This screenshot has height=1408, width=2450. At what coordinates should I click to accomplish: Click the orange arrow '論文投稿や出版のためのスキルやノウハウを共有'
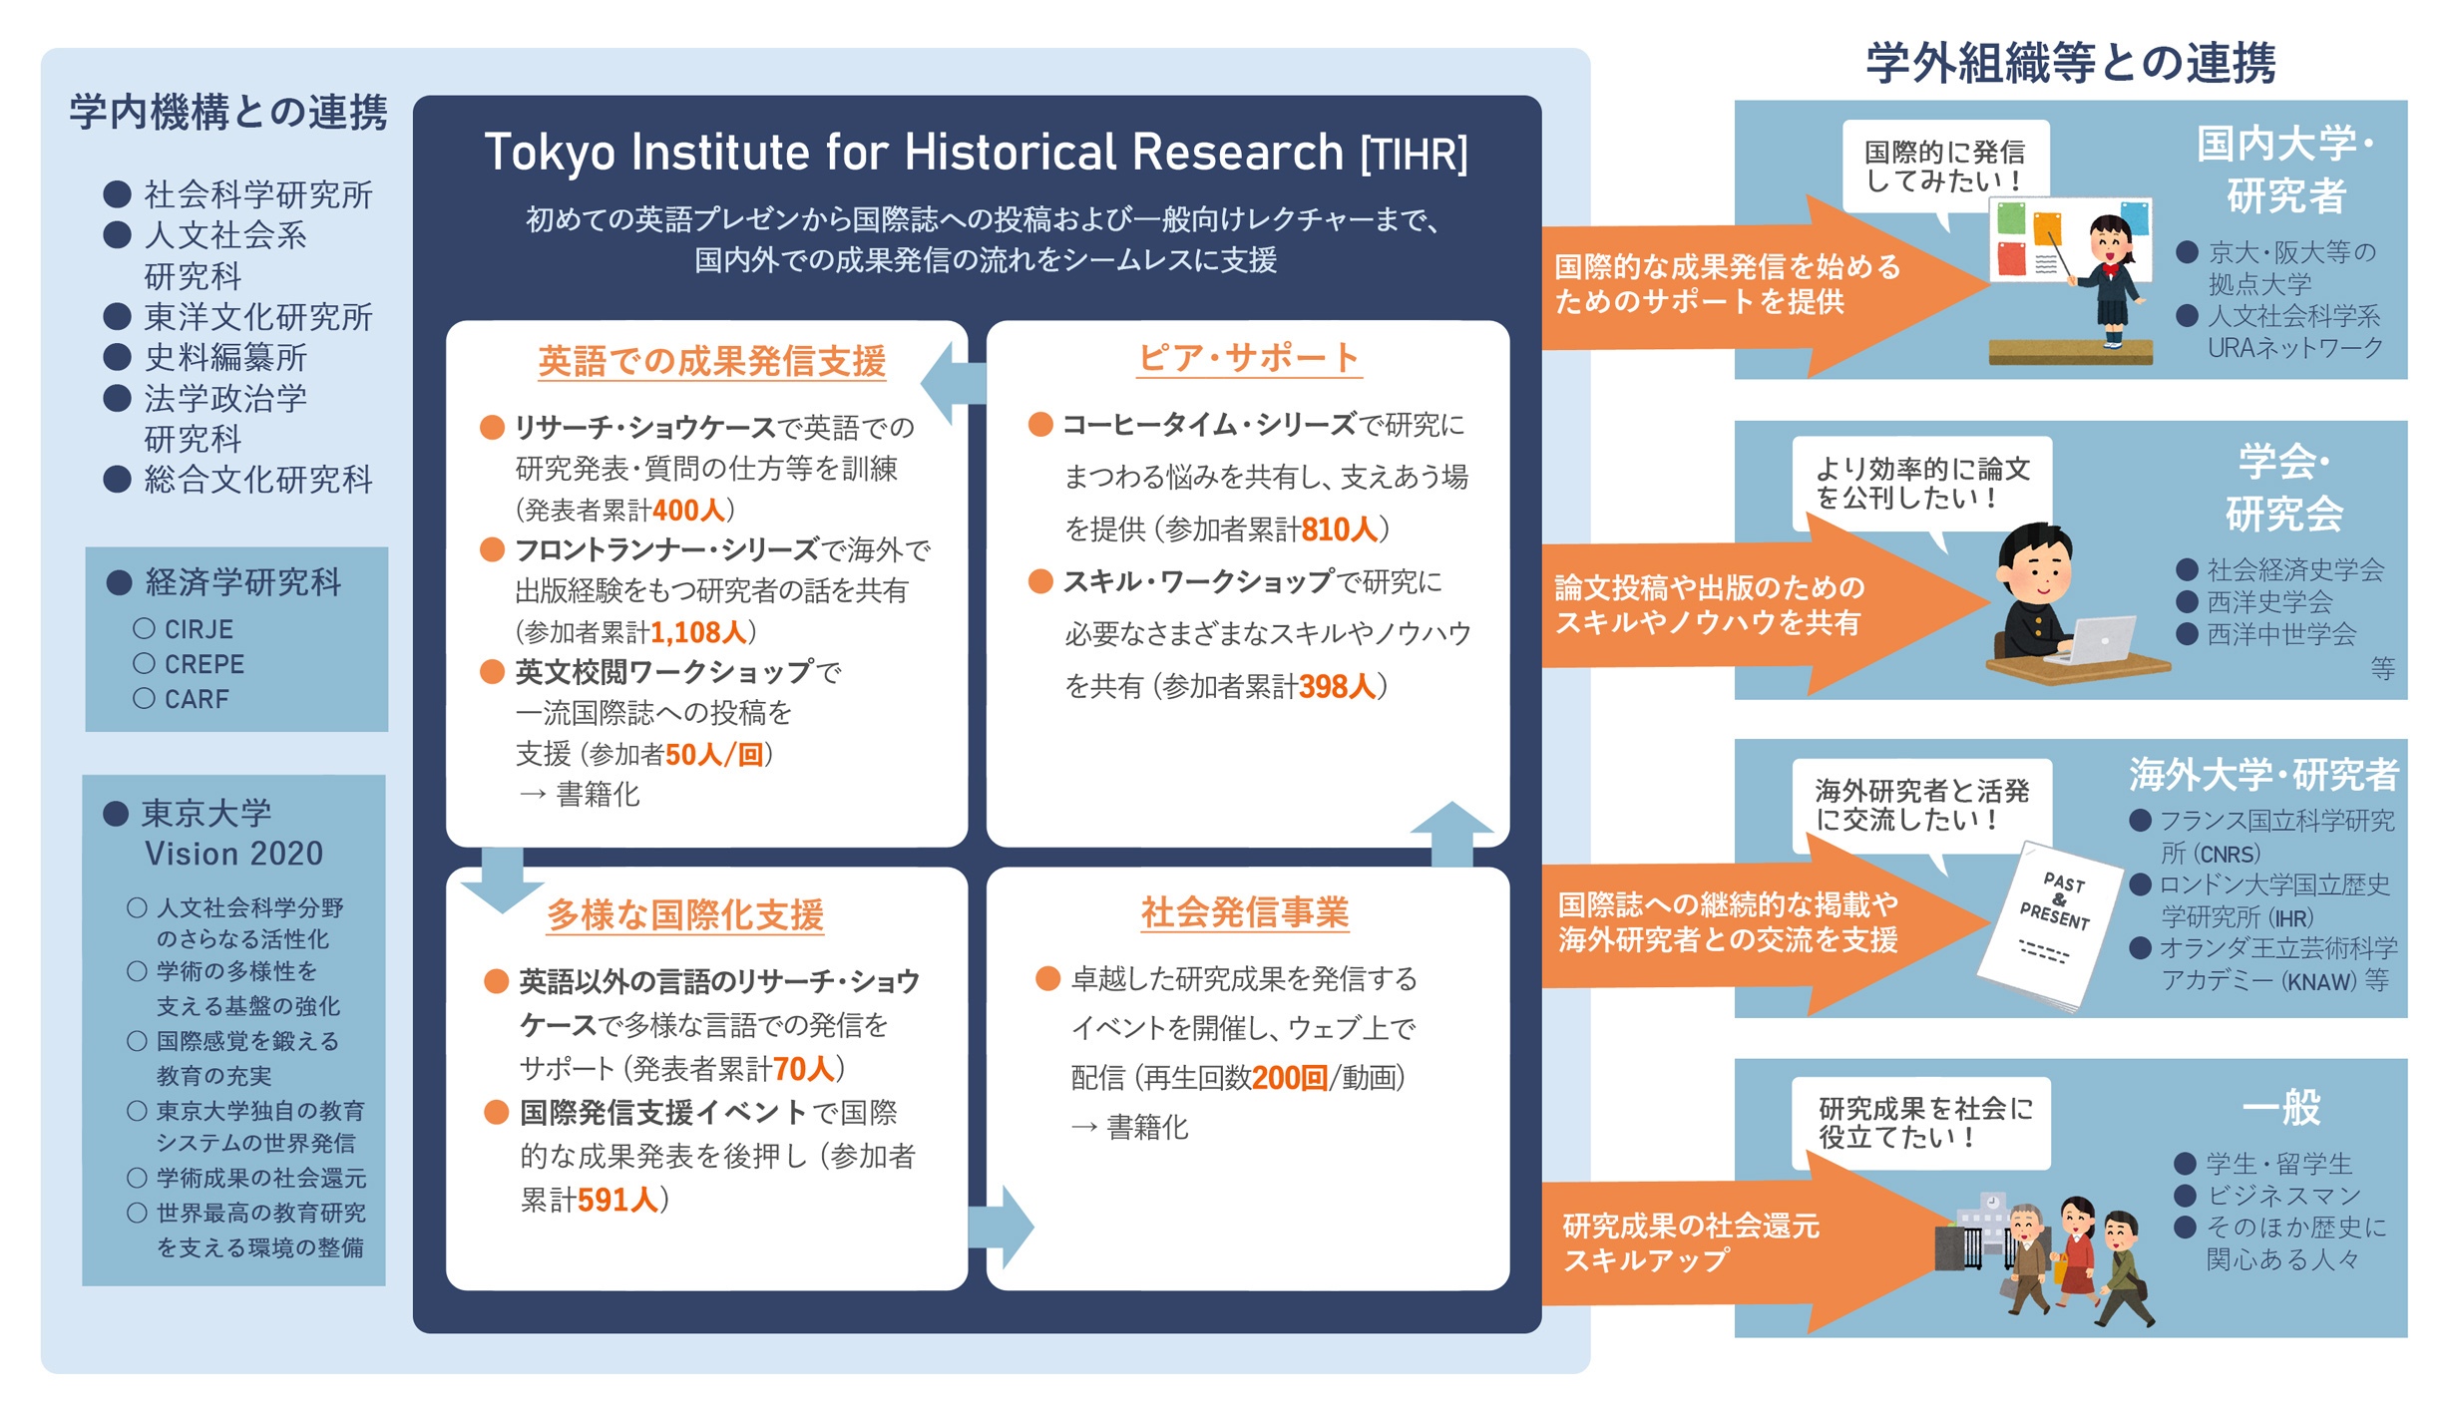[x=1766, y=604]
